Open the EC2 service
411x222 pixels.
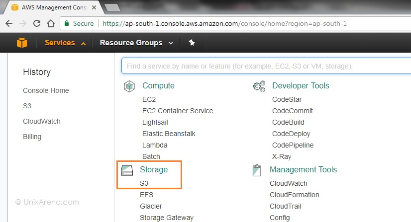(149, 99)
